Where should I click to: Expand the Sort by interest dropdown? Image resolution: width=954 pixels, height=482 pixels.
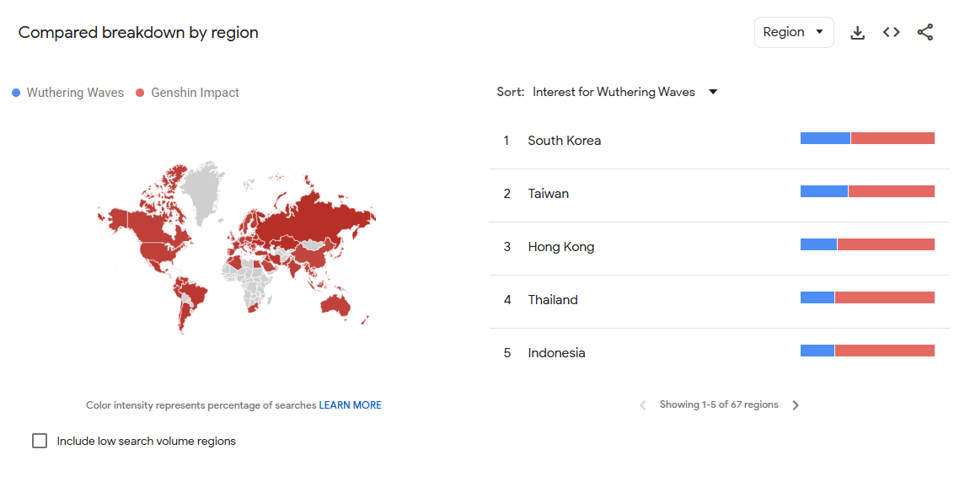pyautogui.click(x=614, y=92)
